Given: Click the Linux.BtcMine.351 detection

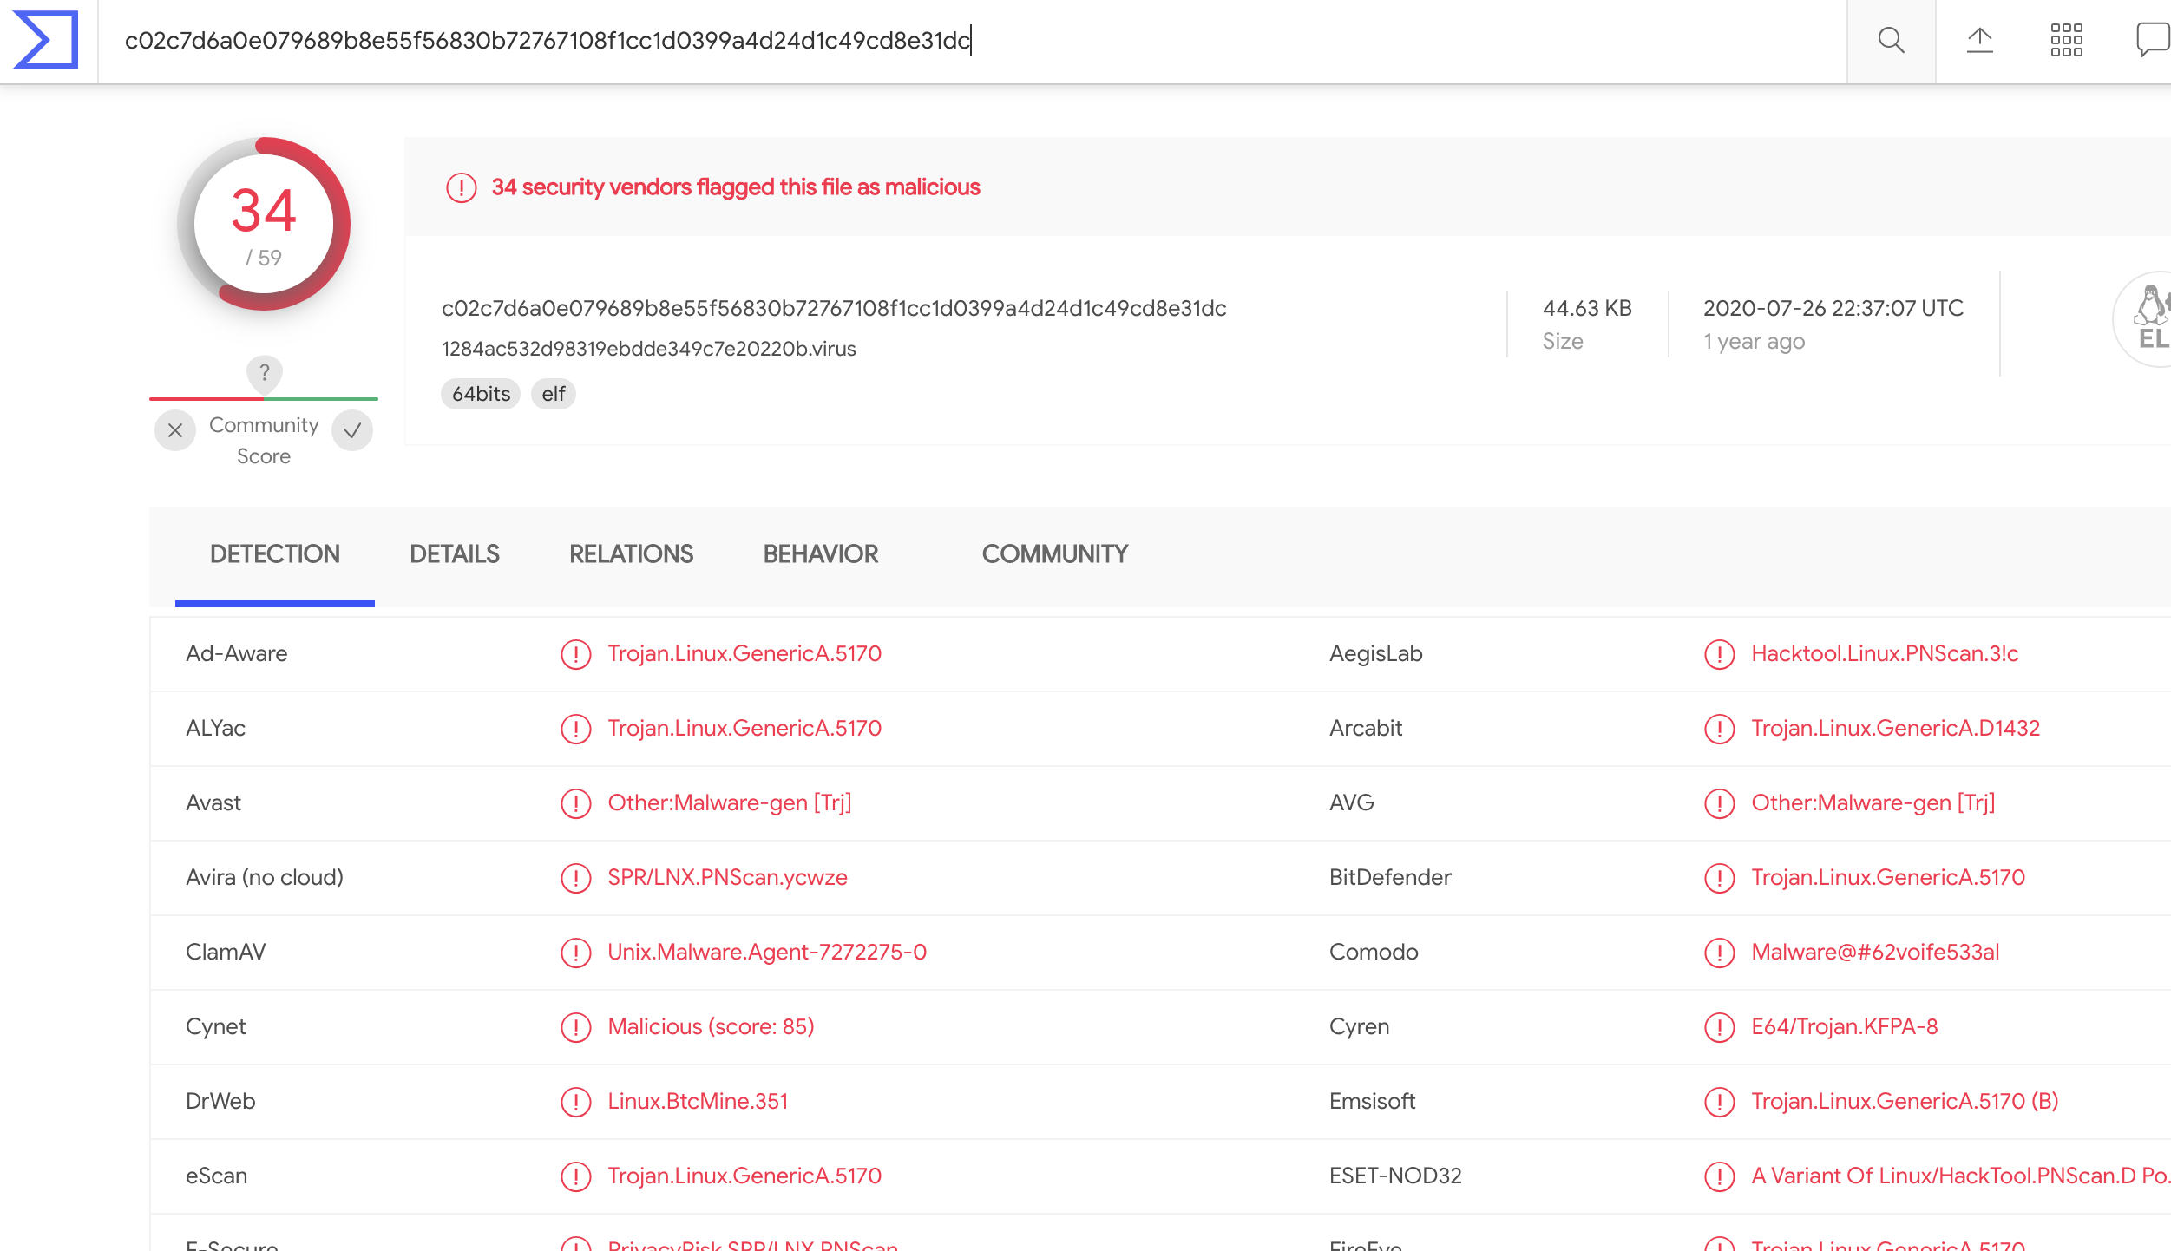Looking at the screenshot, I should (x=698, y=1102).
